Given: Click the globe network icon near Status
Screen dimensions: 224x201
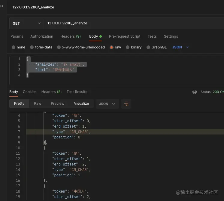Looking at the screenshot, I should tap(195, 92).
